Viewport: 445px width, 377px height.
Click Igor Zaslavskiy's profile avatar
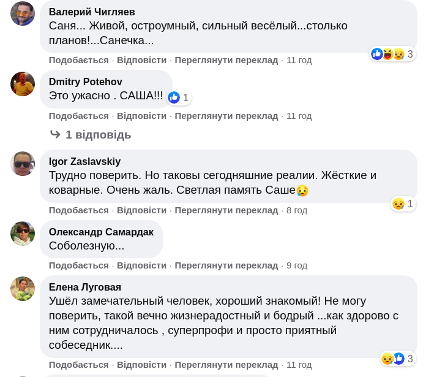pyautogui.click(x=23, y=164)
